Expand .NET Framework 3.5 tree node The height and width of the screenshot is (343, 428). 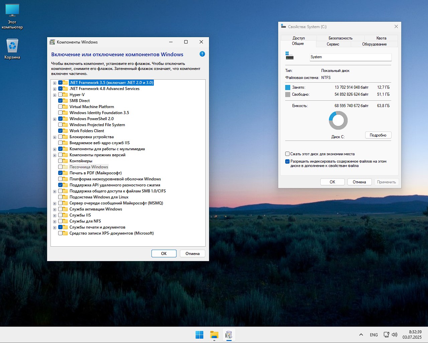tap(55, 83)
